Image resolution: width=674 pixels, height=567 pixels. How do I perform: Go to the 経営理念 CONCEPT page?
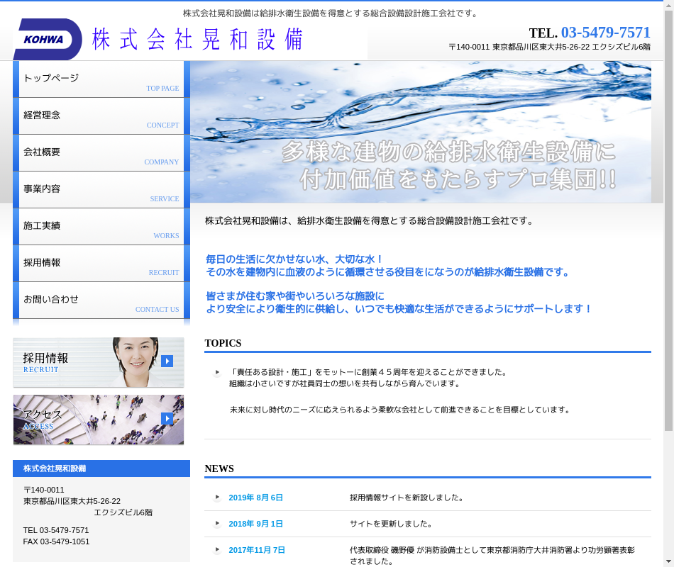tap(101, 116)
